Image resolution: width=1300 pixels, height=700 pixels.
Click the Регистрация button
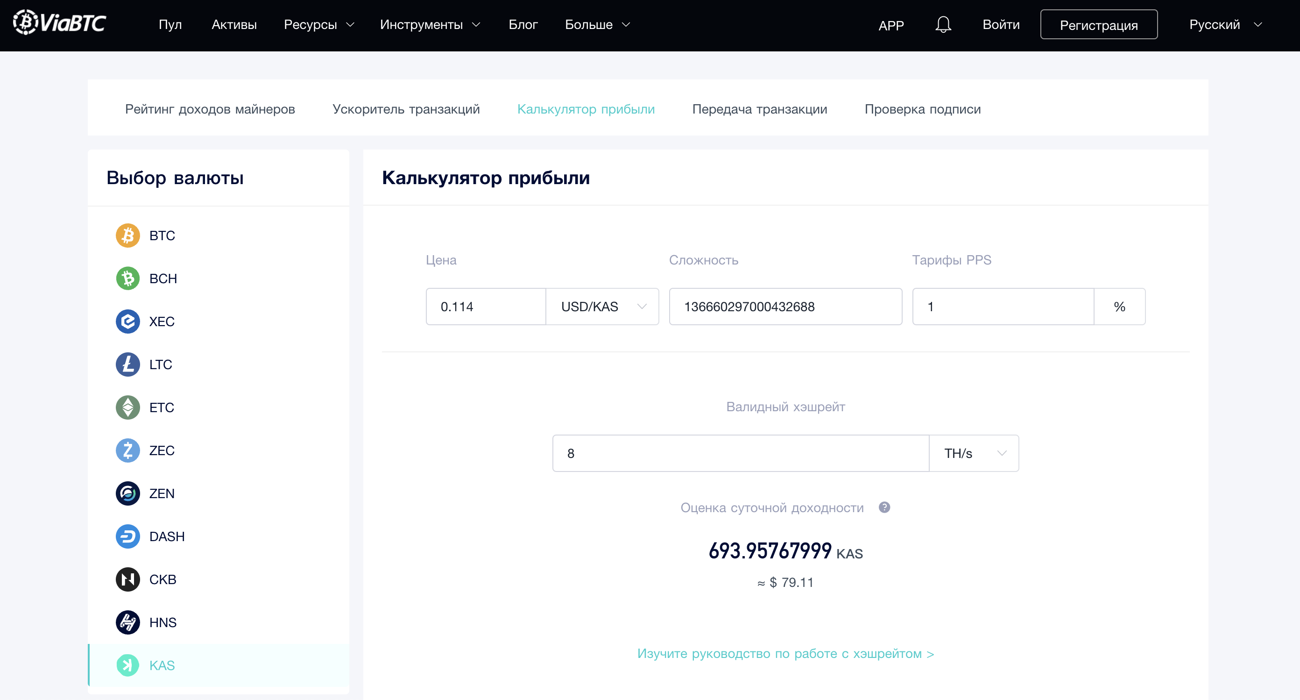[1098, 25]
